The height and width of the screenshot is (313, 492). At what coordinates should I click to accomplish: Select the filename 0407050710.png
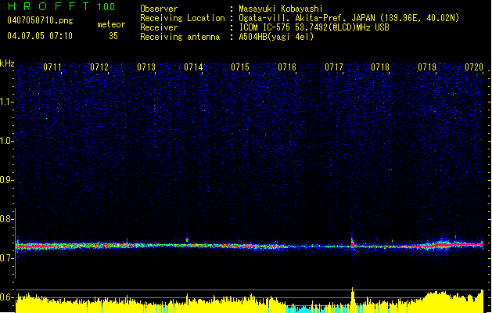point(40,20)
